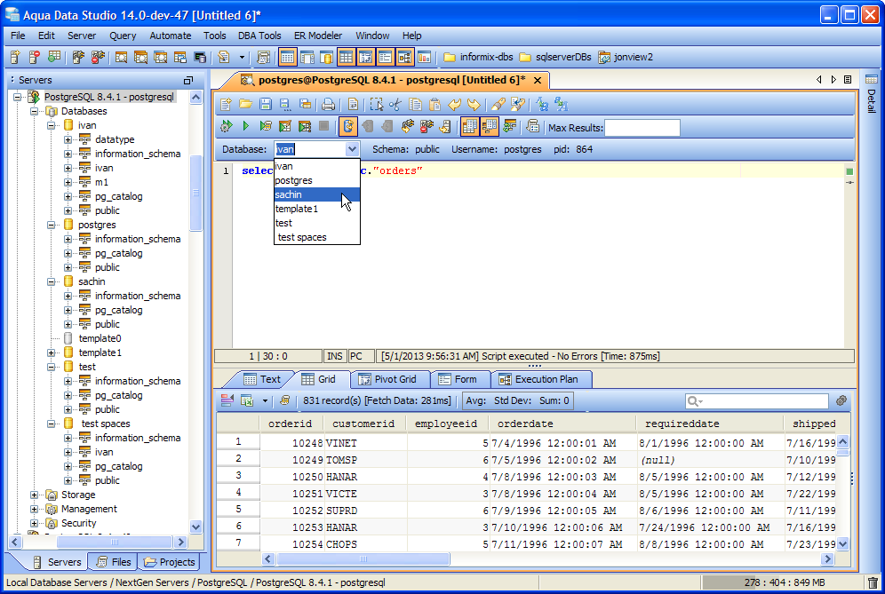885x594 pixels.
Task: Click the restore Servers panel icon
Action: click(188, 80)
